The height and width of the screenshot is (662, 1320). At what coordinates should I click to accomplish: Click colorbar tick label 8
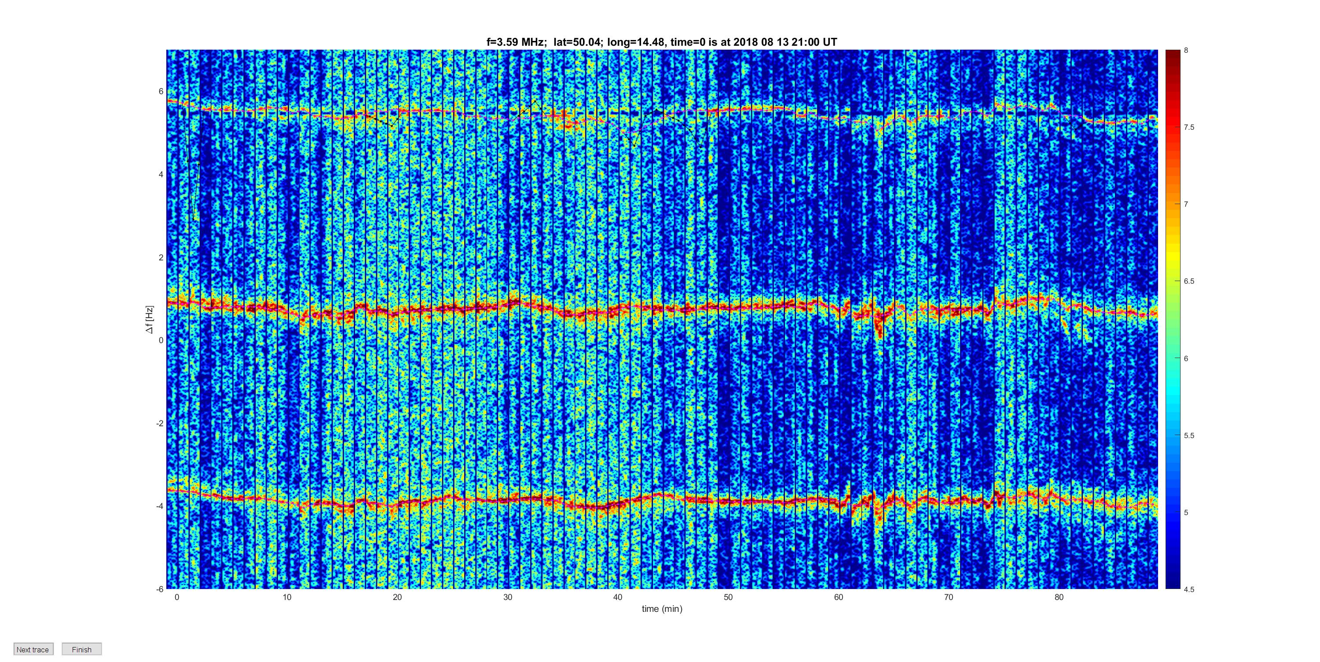[x=1186, y=50]
